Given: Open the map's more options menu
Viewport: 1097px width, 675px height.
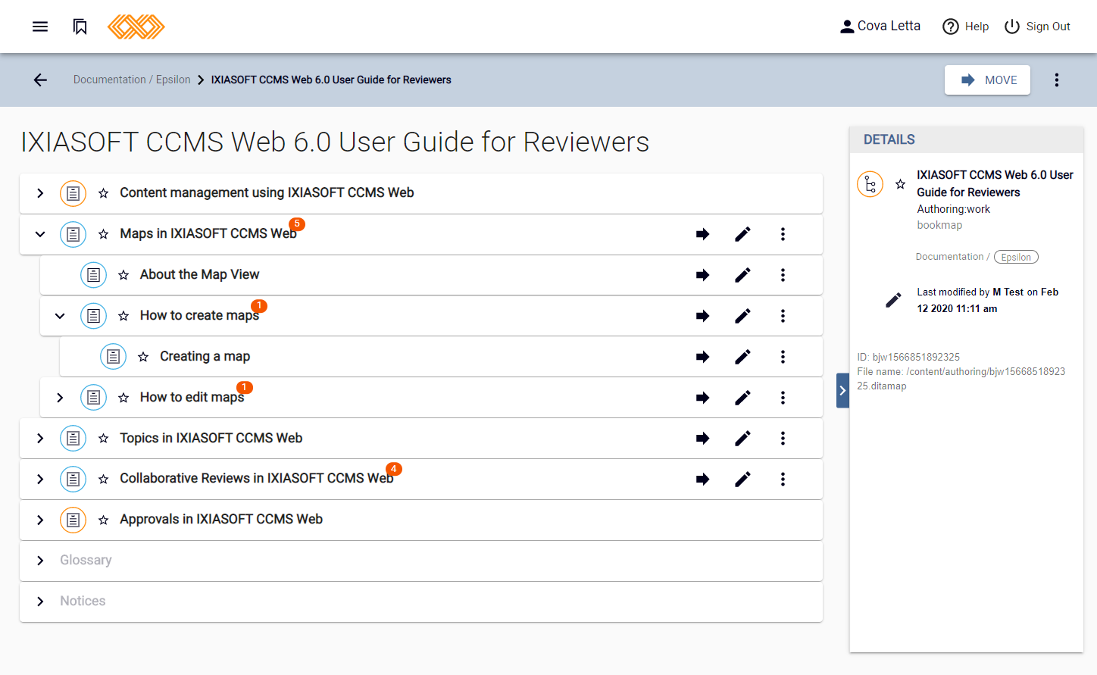Looking at the screenshot, I should pyautogui.click(x=1057, y=80).
